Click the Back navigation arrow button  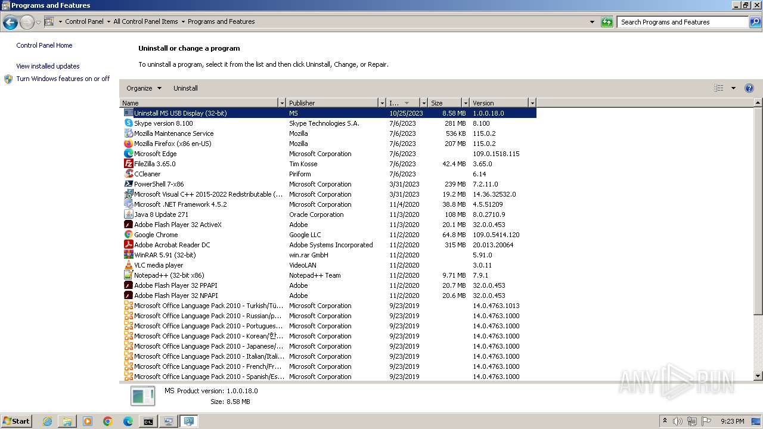pyautogui.click(x=10, y=23)
